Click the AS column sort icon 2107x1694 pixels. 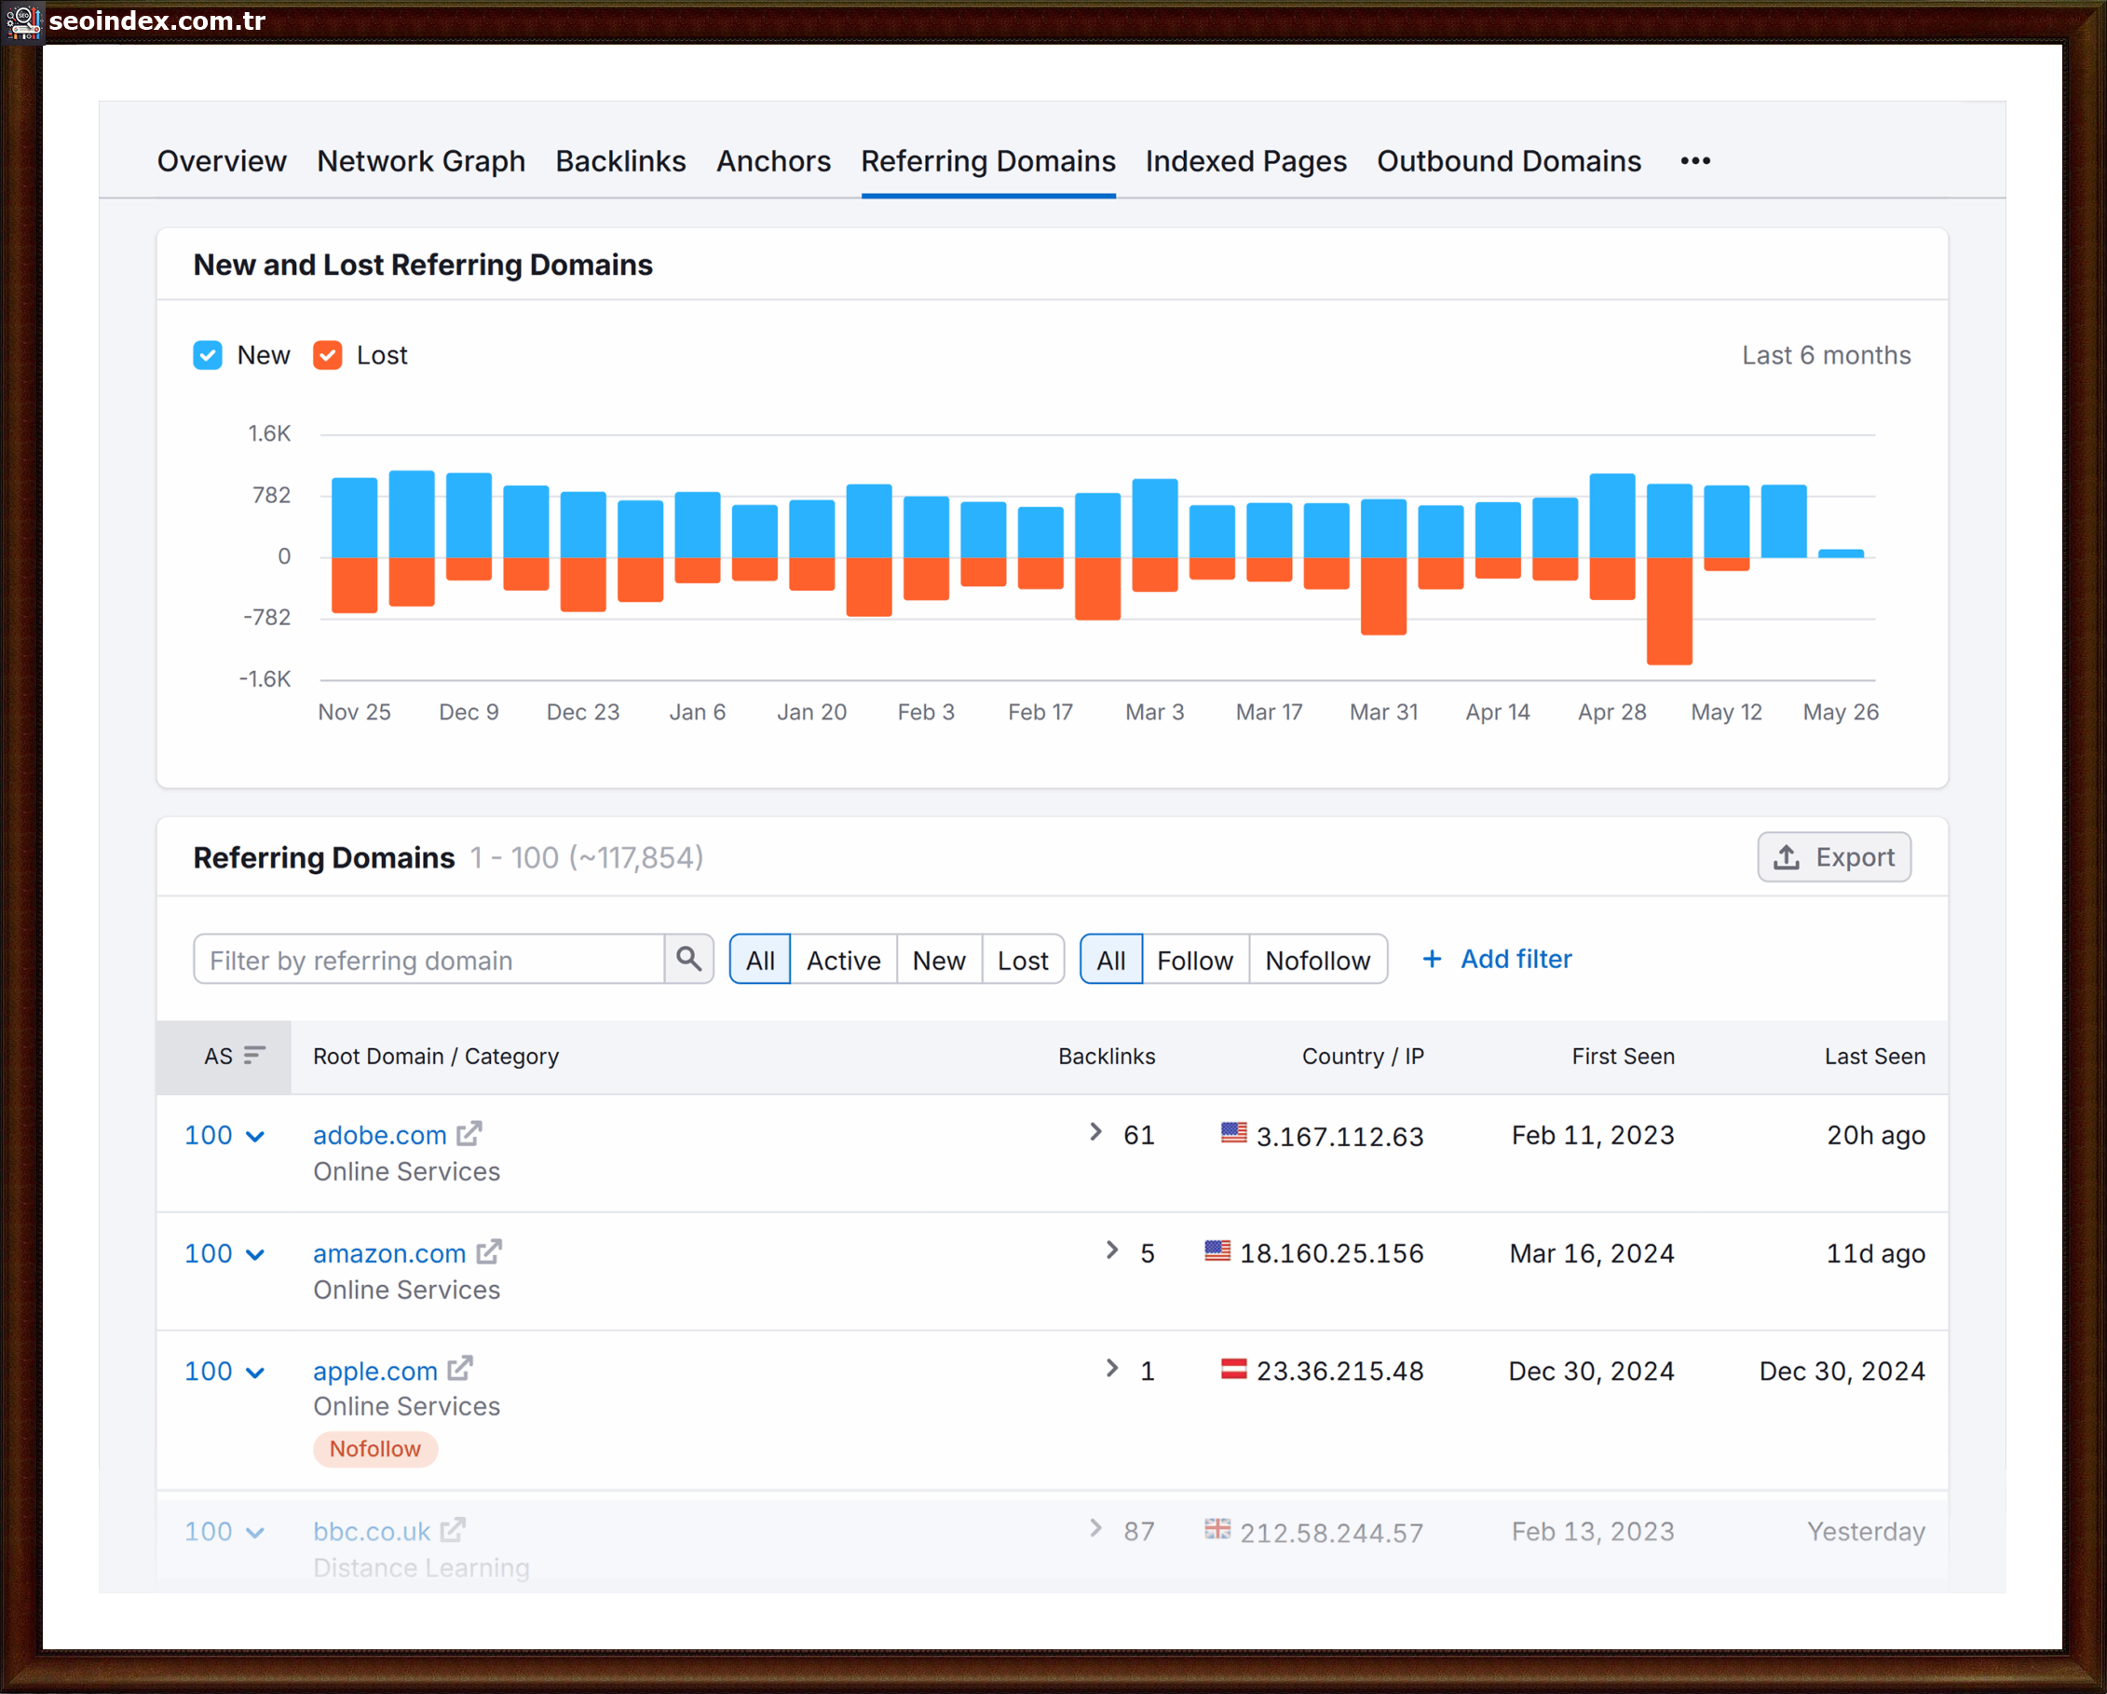[254, 1055]
